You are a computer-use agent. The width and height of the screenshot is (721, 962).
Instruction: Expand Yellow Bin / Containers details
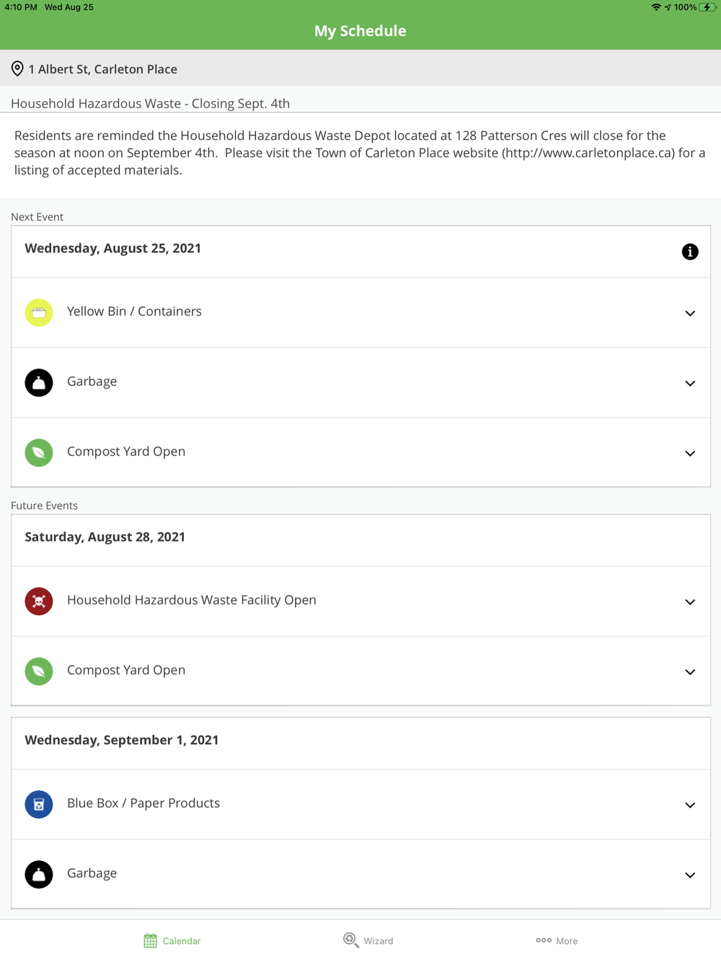(690, 314)
